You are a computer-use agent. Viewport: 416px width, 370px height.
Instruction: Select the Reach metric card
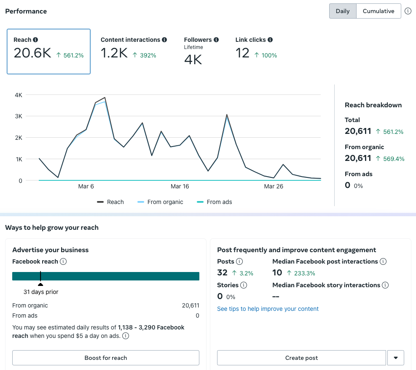48,52
